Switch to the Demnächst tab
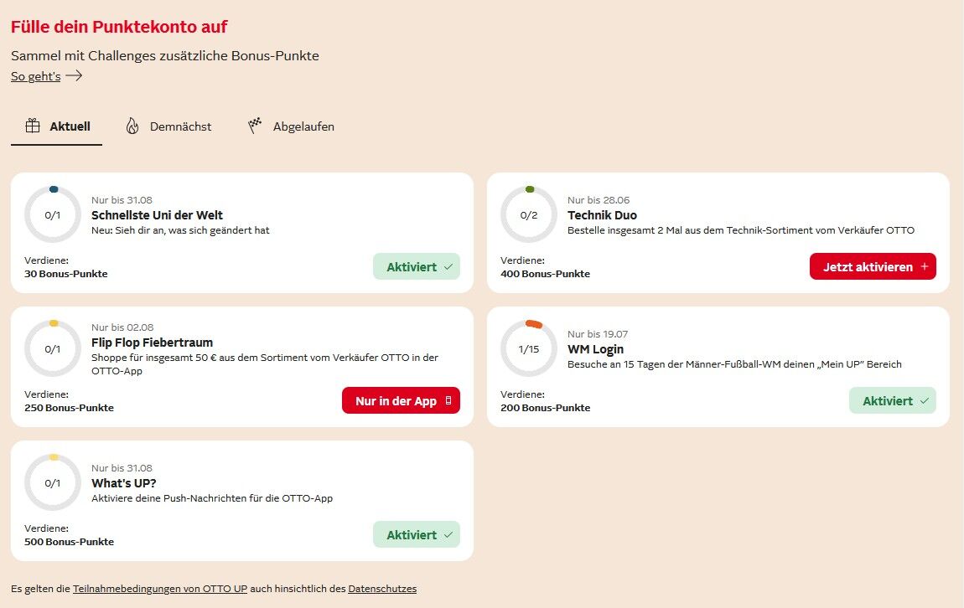 coord(168,126)
